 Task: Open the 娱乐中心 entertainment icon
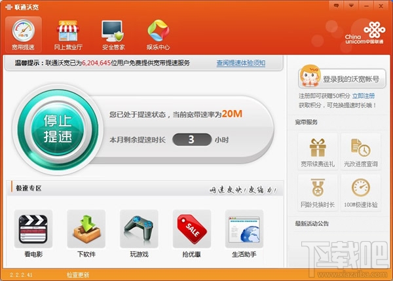(x=158, y=35)
